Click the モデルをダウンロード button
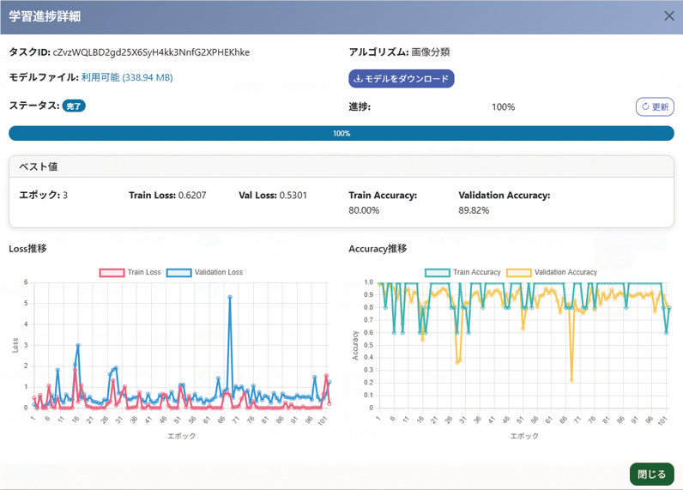The height and width of the screenshot is (490, 683). tap(401, 79)
